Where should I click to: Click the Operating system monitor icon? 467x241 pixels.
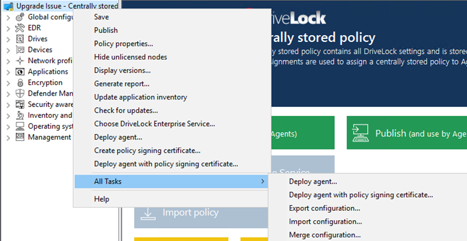20,126
